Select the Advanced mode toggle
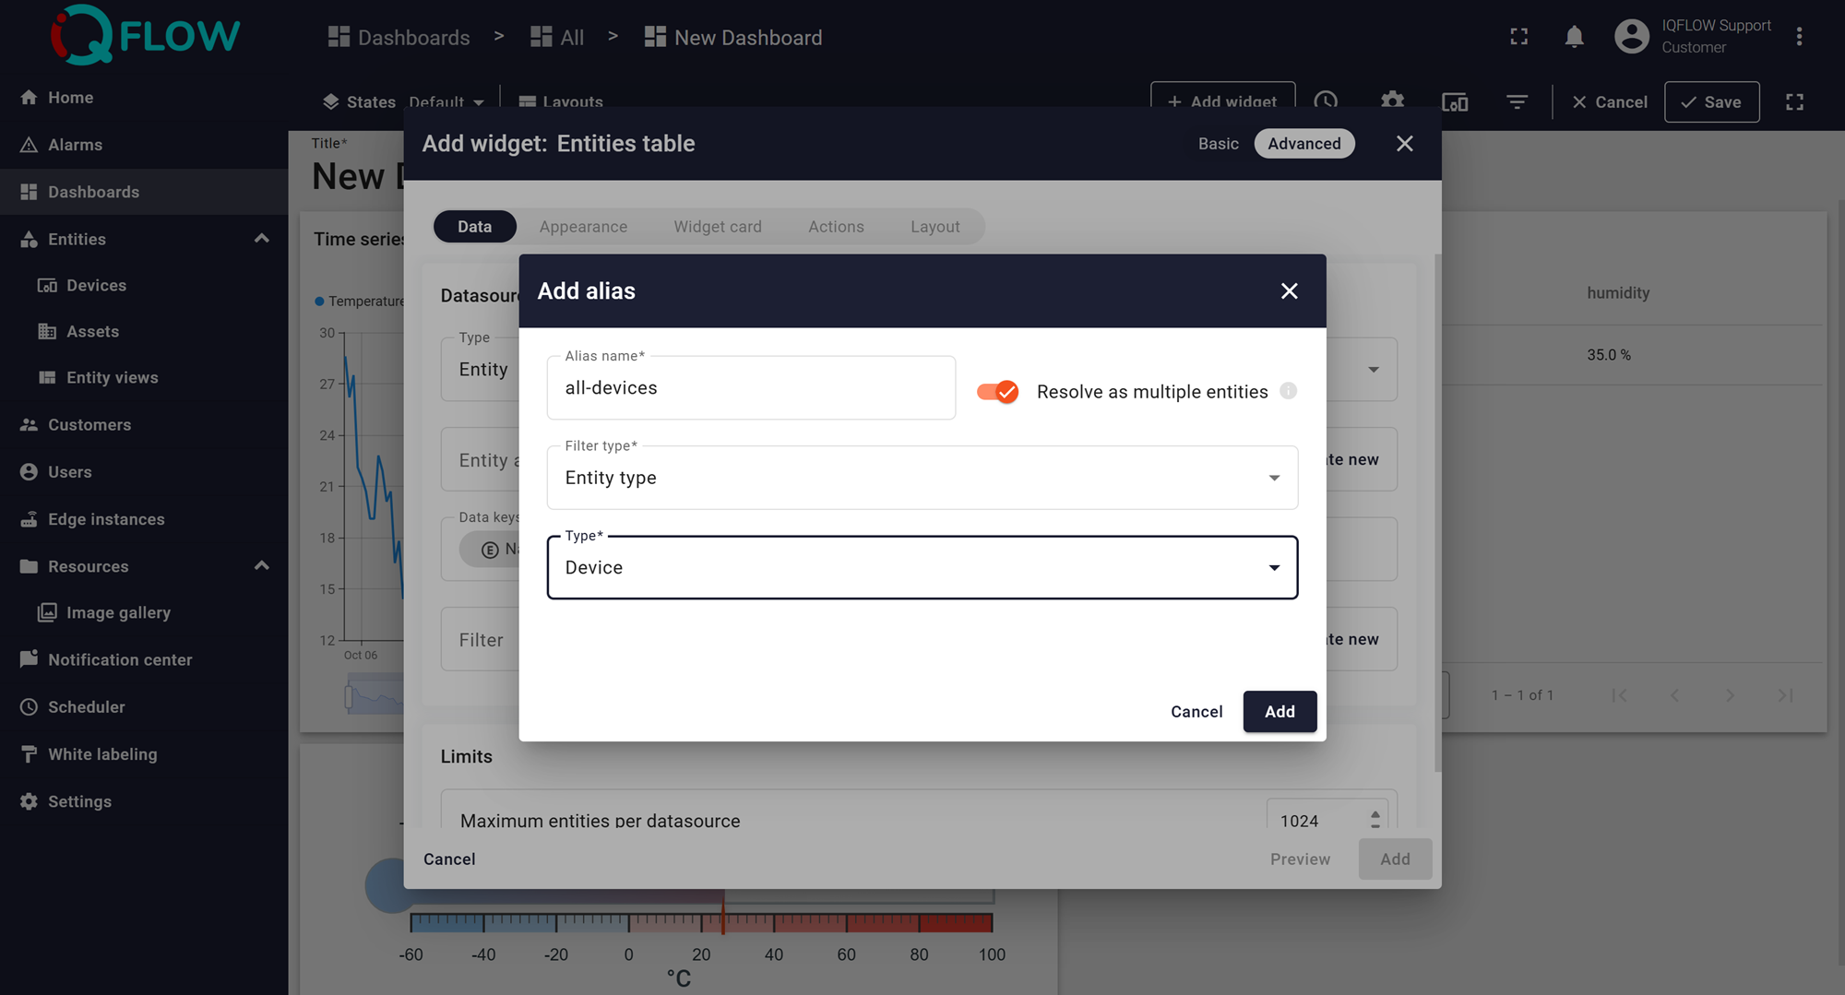The image size is (1845, 995). pos(1303,144)
